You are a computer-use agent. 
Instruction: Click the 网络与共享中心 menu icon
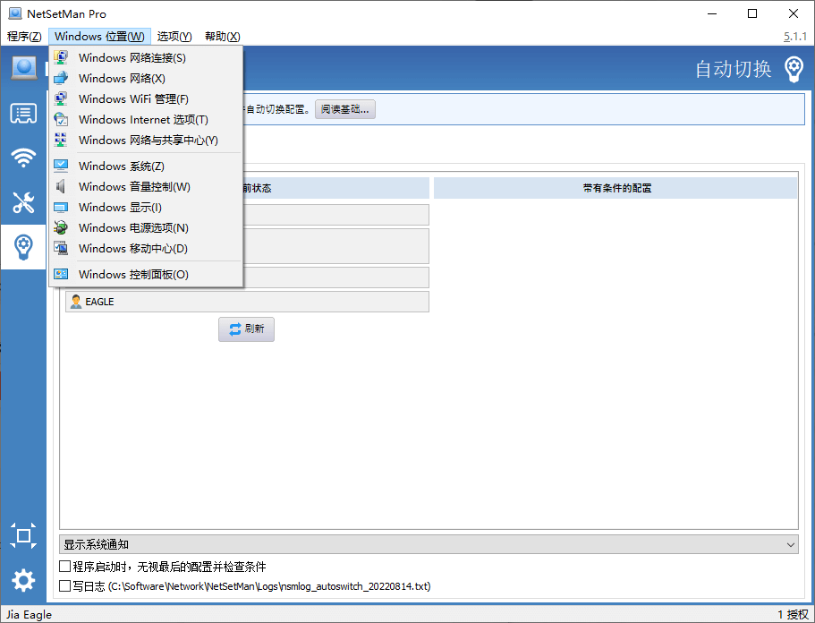pos(61,140)
